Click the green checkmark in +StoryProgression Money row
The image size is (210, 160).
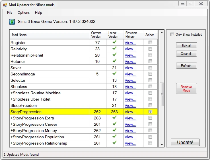pyautogui.click(x=114, y=130)
